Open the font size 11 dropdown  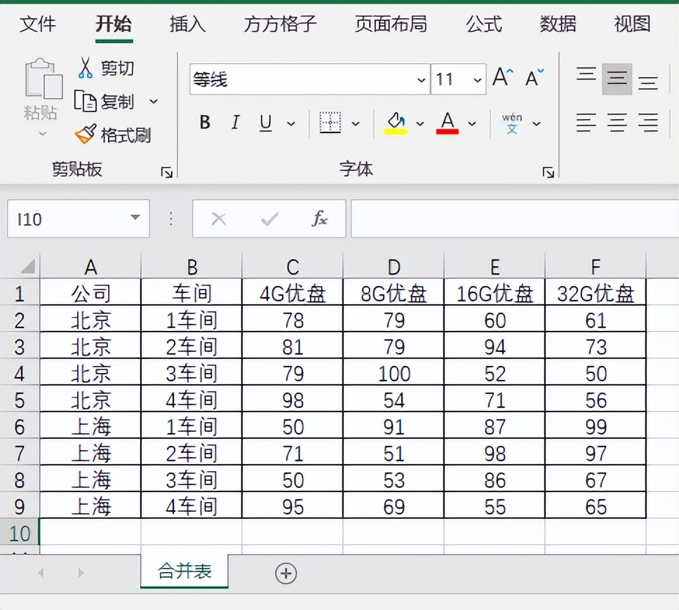pyautogui.click(x=477, y=79)
